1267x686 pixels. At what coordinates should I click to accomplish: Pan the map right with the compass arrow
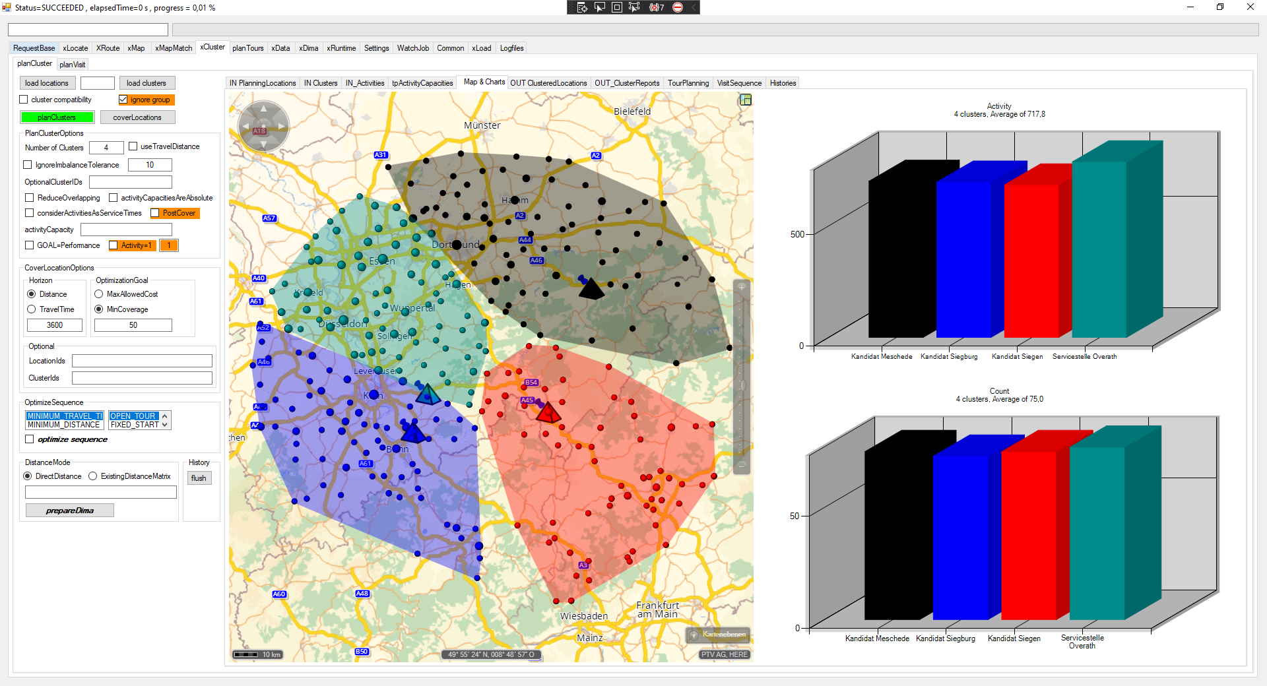[282, 126]
